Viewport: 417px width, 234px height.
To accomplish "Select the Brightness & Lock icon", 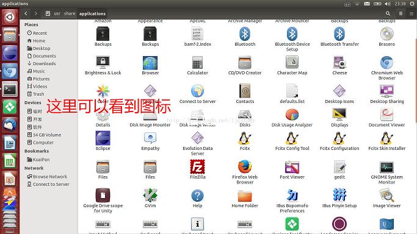I will click(103, 63).
